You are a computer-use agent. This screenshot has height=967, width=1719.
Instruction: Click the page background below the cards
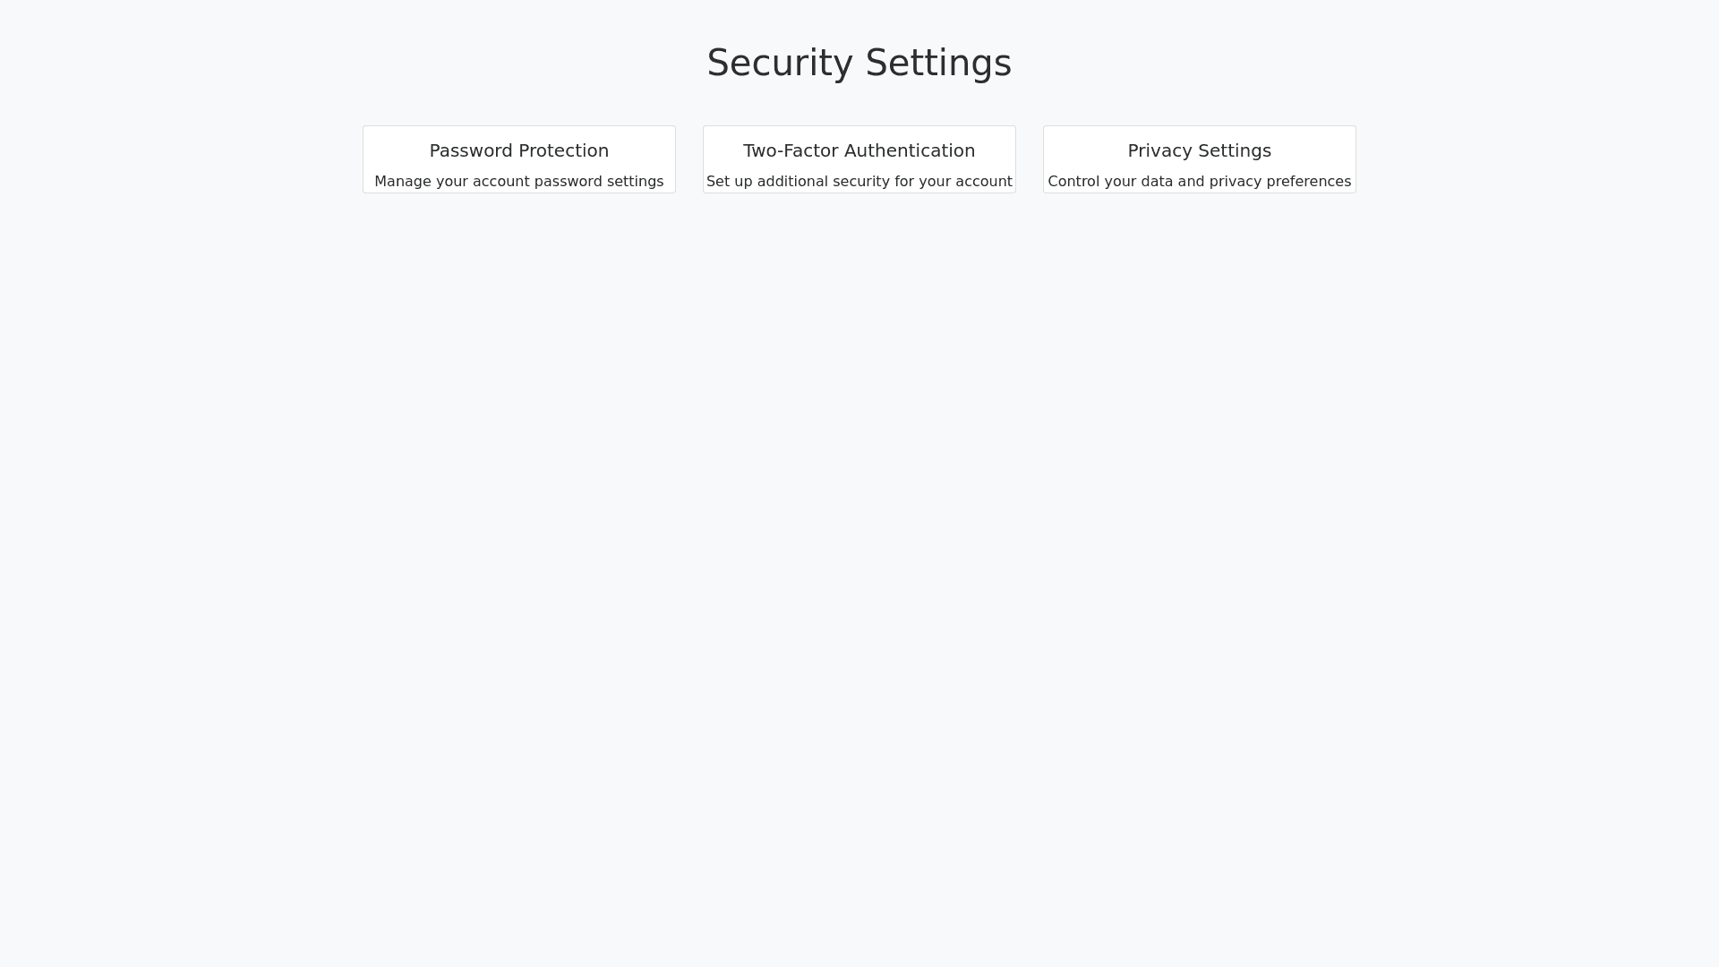859,537
